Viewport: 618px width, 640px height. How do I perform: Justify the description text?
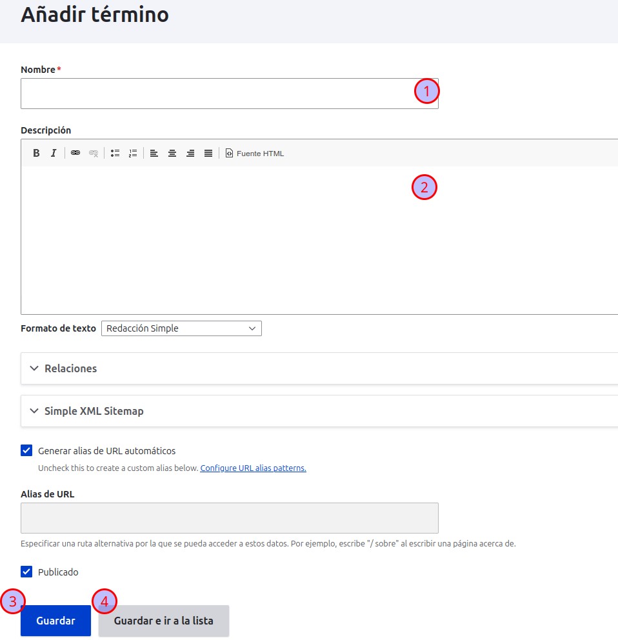208,153
